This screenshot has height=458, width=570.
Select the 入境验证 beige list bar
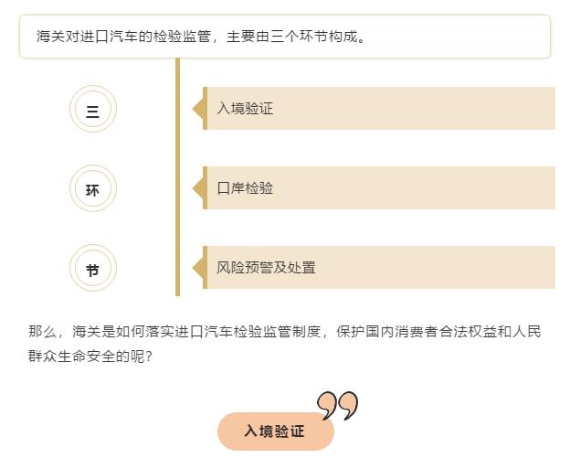pos(379,109)
